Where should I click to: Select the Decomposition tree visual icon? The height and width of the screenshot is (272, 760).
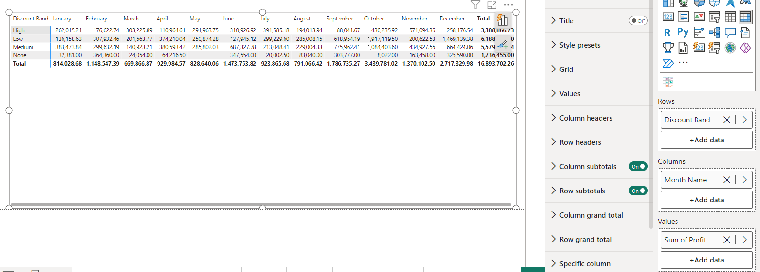tap(715, 32)
